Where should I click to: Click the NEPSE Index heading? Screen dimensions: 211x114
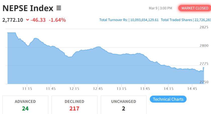click(x=28, y=8)
